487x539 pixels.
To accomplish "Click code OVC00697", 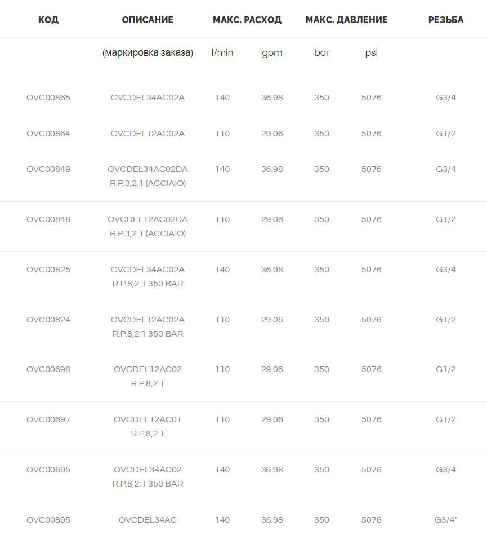I will (x=48, y=419).
